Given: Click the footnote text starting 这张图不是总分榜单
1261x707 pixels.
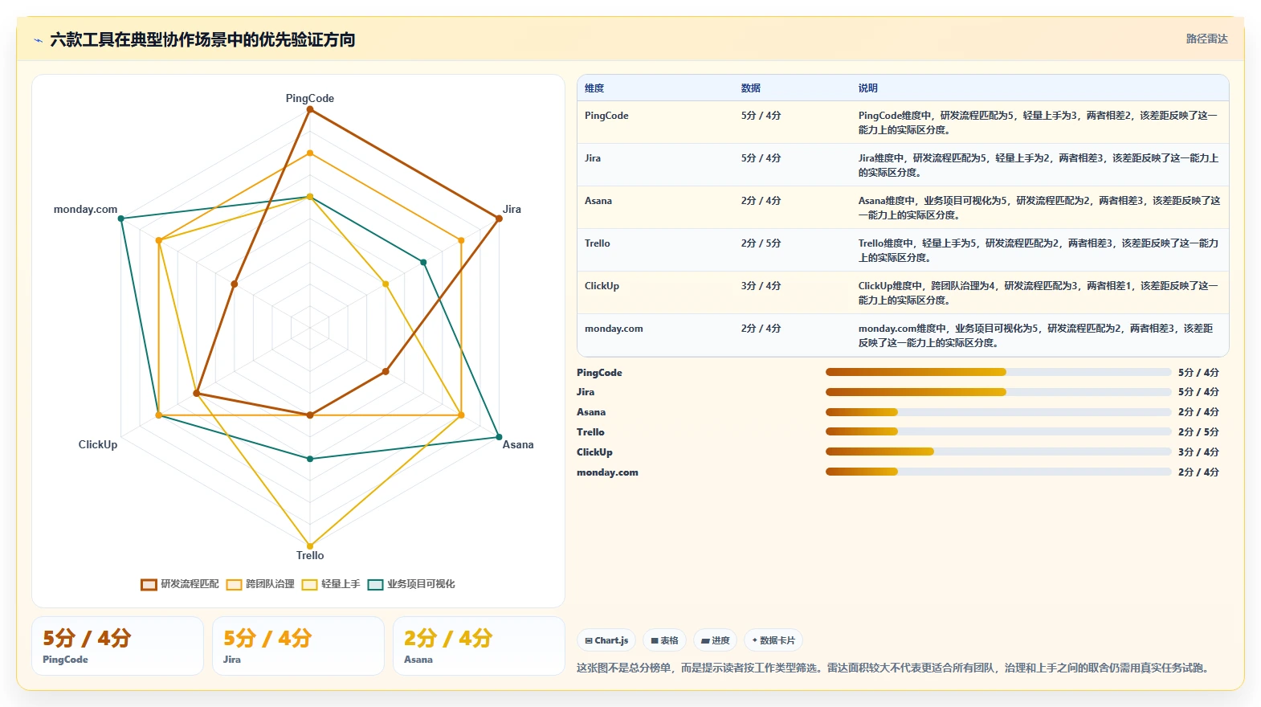Looking at the screenshot, I should (x=895, y=668).
